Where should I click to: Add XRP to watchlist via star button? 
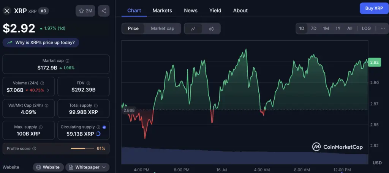click(85, 11)
